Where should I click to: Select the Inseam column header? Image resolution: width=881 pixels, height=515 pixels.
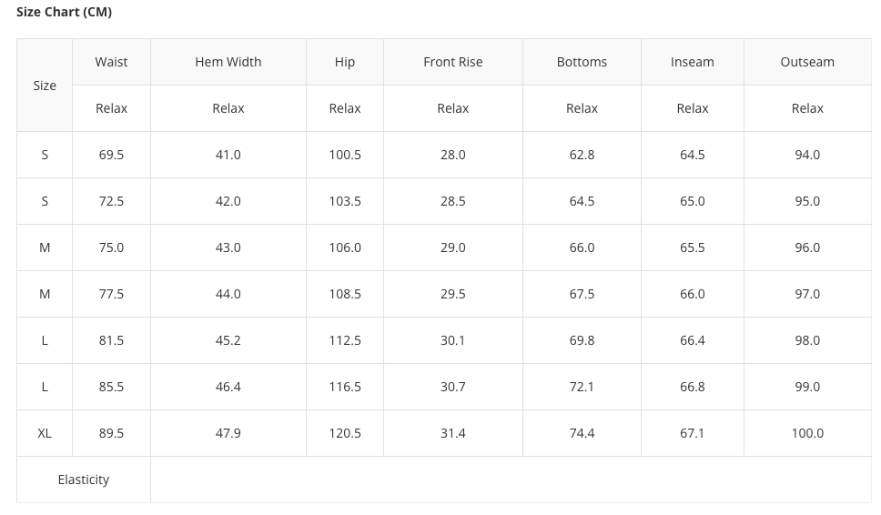tap(692, 62)
